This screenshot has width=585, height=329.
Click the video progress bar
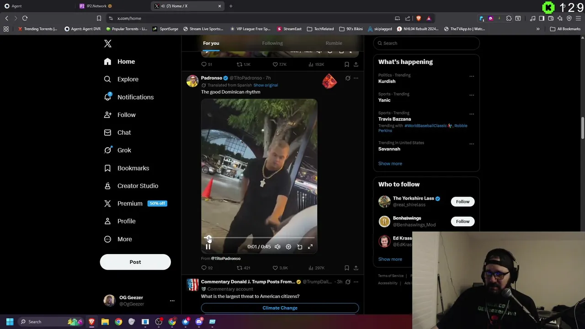(x=259, y=238)
